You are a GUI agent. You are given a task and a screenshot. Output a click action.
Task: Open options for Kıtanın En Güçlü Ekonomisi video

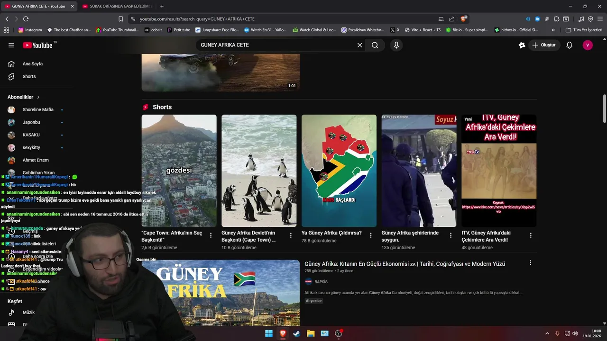point(530,263)
